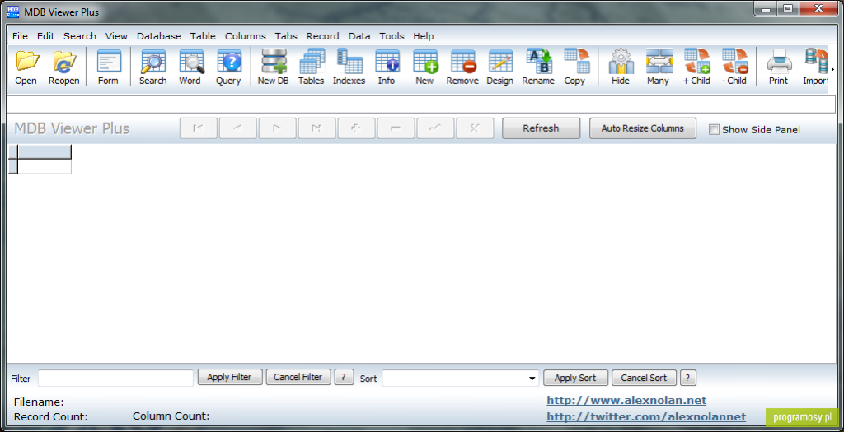Click the Copy table icon
844x432 pixels.
tap(574, 67)
